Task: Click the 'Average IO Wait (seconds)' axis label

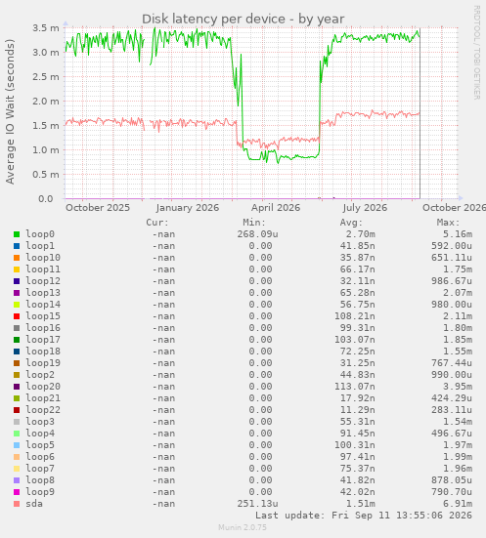Action: click(x=10, y=111)
